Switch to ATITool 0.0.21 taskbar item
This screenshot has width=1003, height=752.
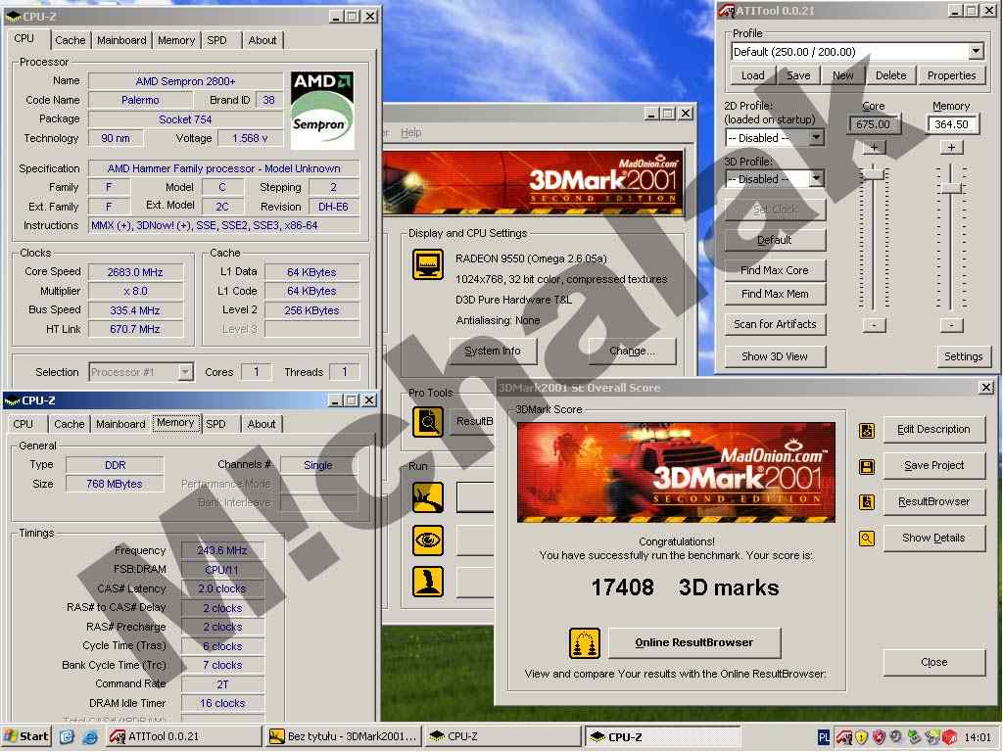coord(183,736)
